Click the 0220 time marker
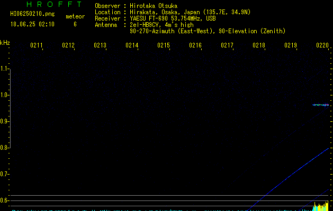The width and height of the screenshot is (333, 211). tap(322, 45)
